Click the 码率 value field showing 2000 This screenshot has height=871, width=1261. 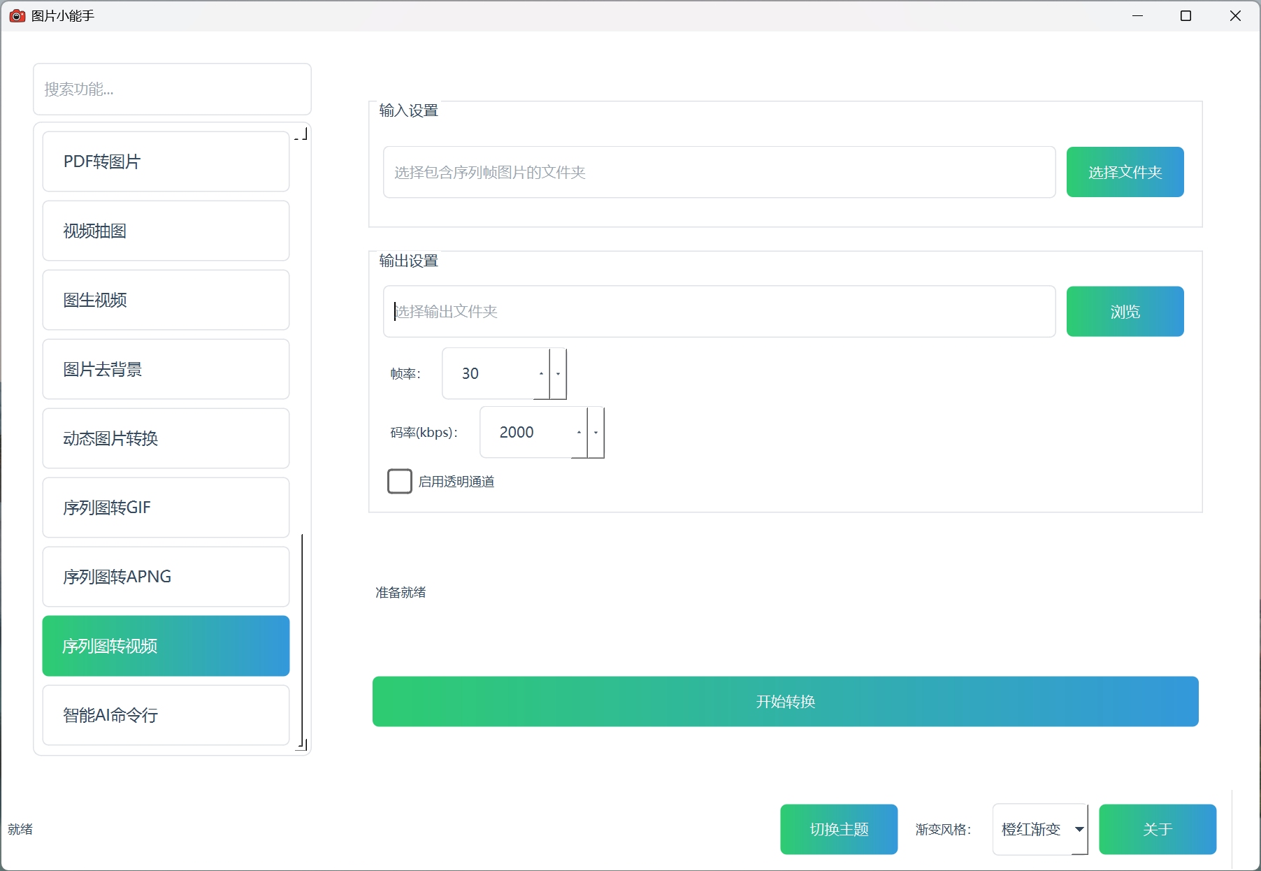pyautogui.click(x=527, y=432)
